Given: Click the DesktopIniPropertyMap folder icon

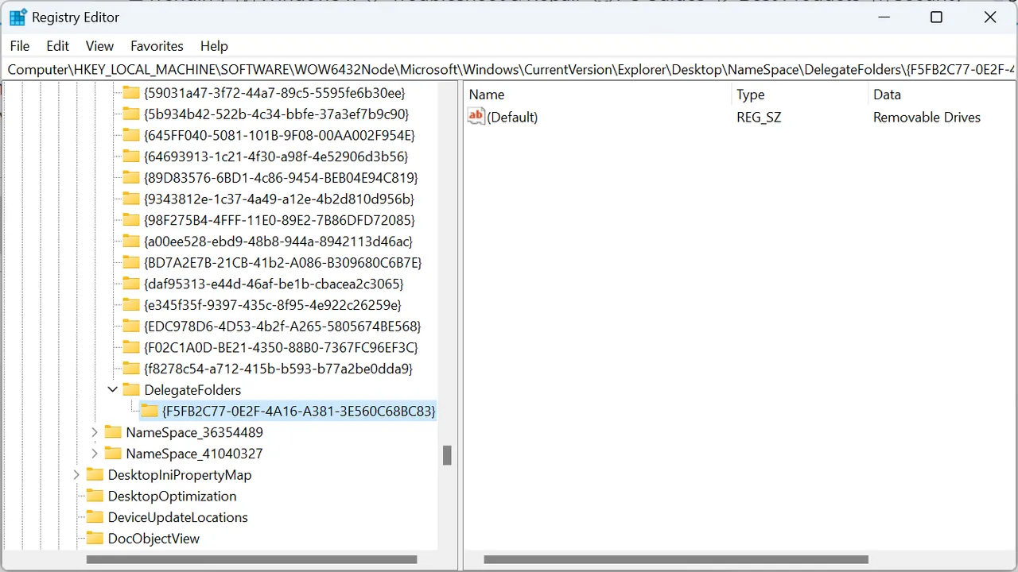Looking at the screenshot, I should click(95, 474).
